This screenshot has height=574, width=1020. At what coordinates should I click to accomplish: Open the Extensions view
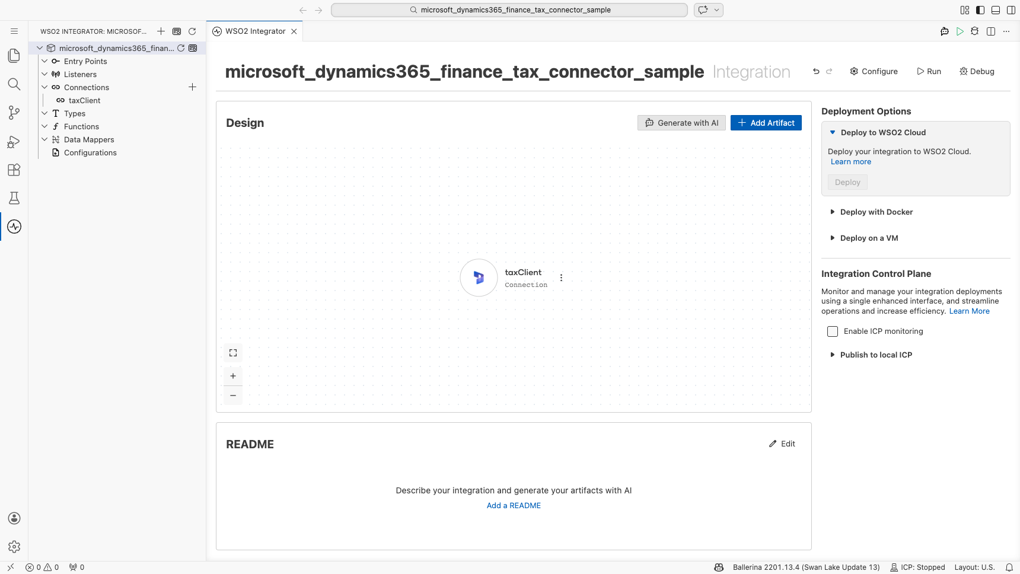14,170
